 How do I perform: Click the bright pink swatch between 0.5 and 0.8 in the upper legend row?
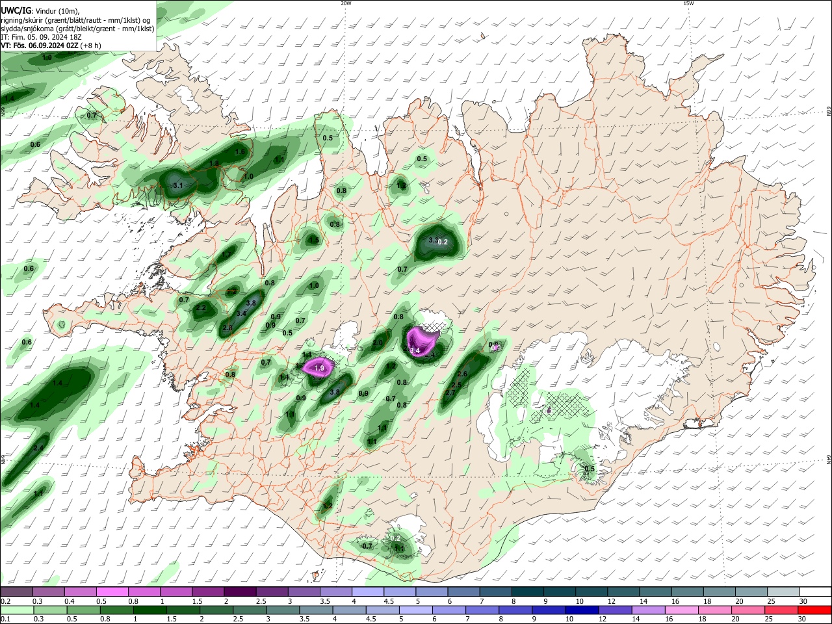112,592
